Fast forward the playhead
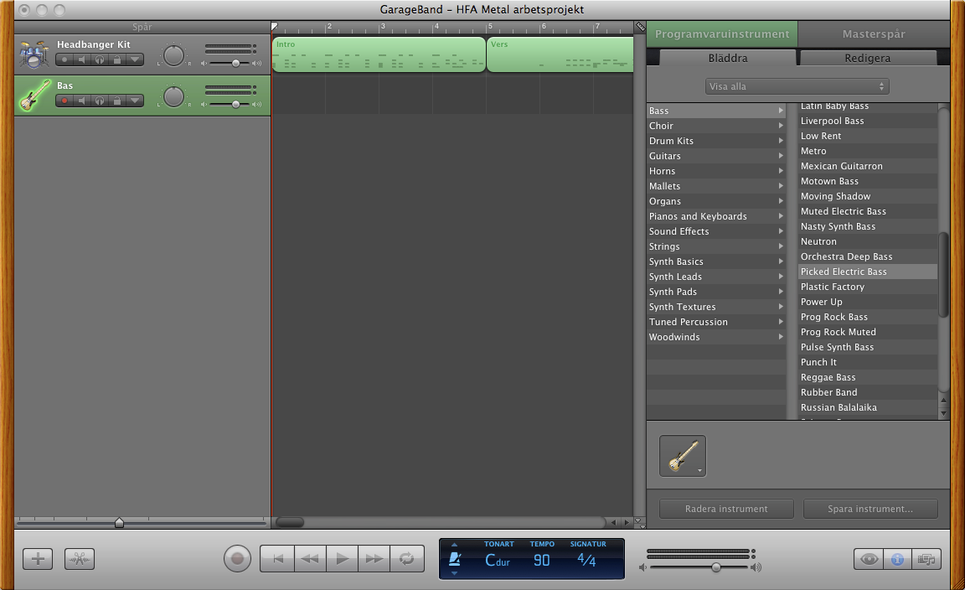Screen dimensions: 965x590 click(x=374, y=559)
